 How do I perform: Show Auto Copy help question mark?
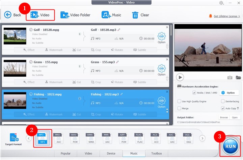pyautogui.click(x=238, y=108)
